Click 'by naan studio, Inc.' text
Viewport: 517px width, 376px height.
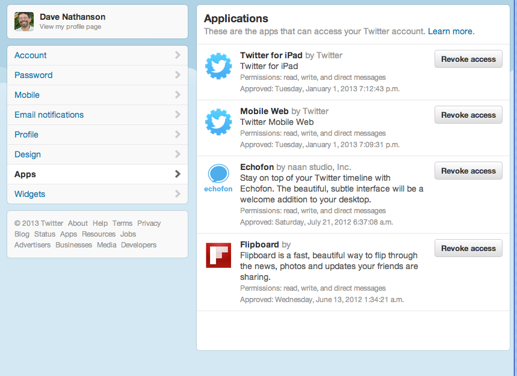tap(314, 167)
